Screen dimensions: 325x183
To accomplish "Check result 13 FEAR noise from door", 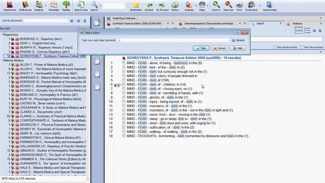I will pyautogui.click(x=124, y=114).
